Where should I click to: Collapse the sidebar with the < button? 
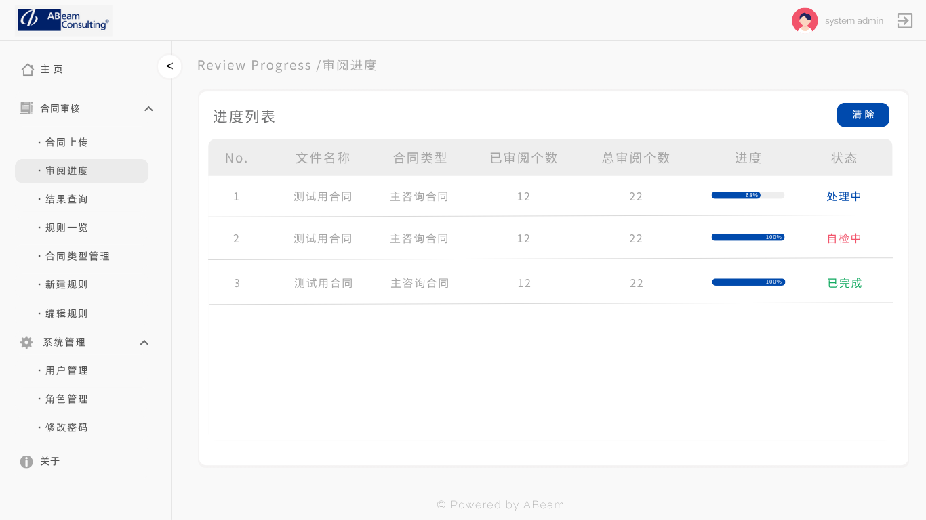[169, 66]
